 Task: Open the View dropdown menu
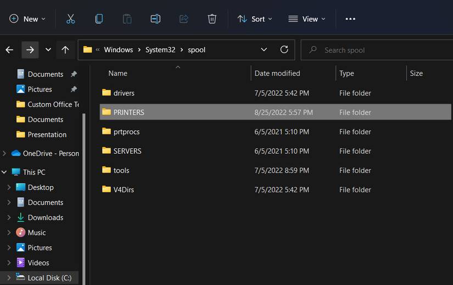(307, 19)
